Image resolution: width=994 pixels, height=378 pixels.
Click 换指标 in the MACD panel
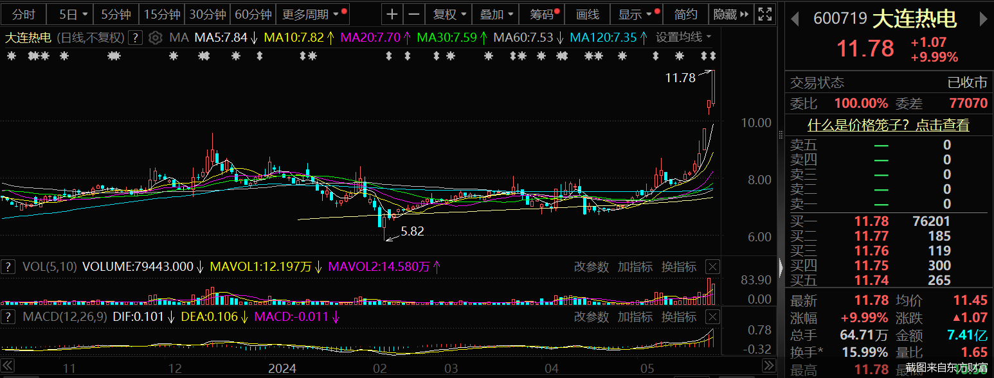[679, 317]
